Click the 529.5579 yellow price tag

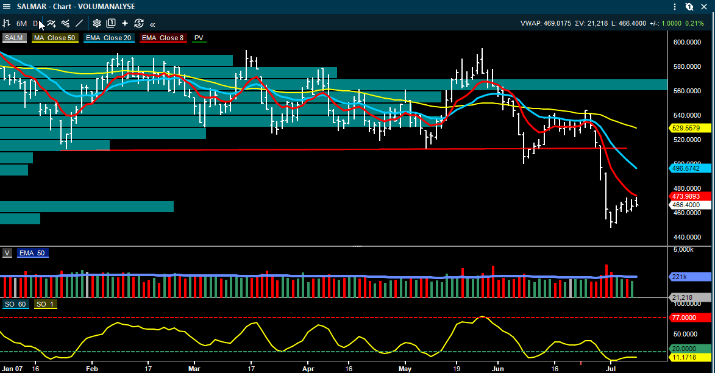point(689,128)
